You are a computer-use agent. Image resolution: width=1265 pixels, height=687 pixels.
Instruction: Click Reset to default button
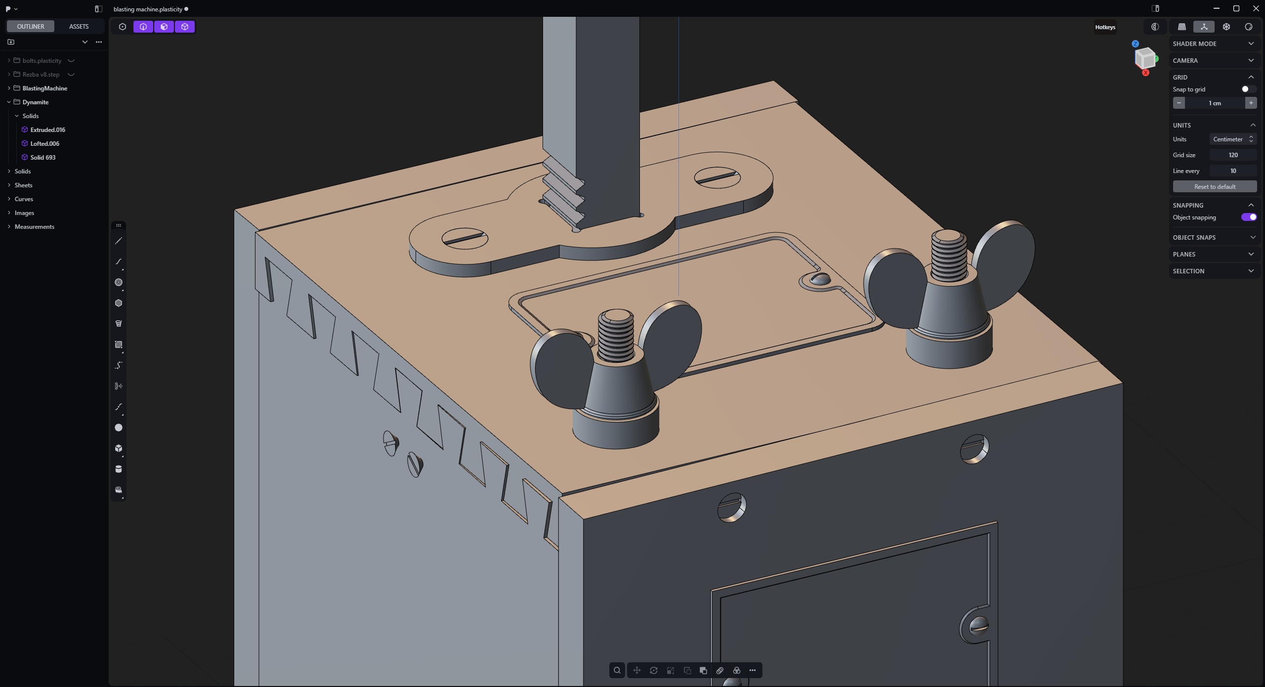click(x=1215, y=186)
